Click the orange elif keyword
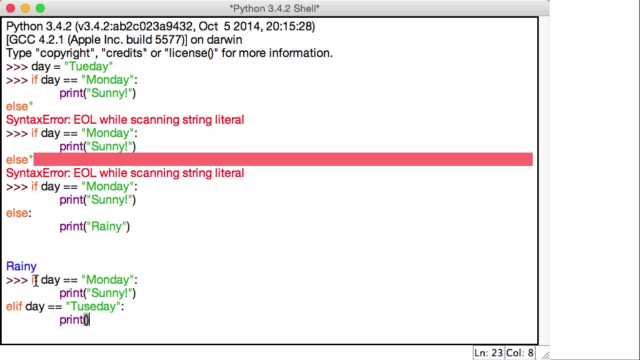 click(14, 306)
